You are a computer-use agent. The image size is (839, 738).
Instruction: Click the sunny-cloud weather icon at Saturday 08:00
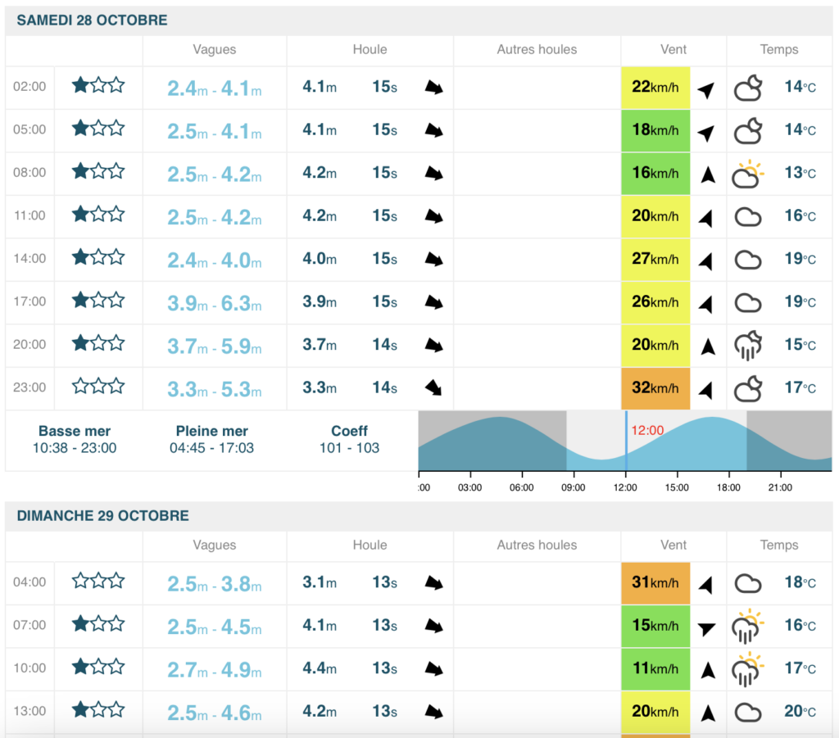coord(747,174)
